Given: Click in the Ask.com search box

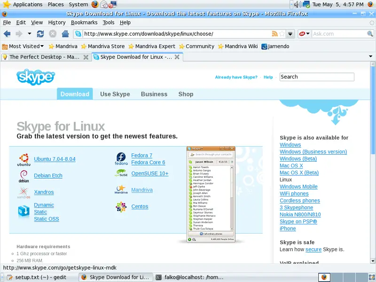Looking at the screenshot, I should pos(339,34).
